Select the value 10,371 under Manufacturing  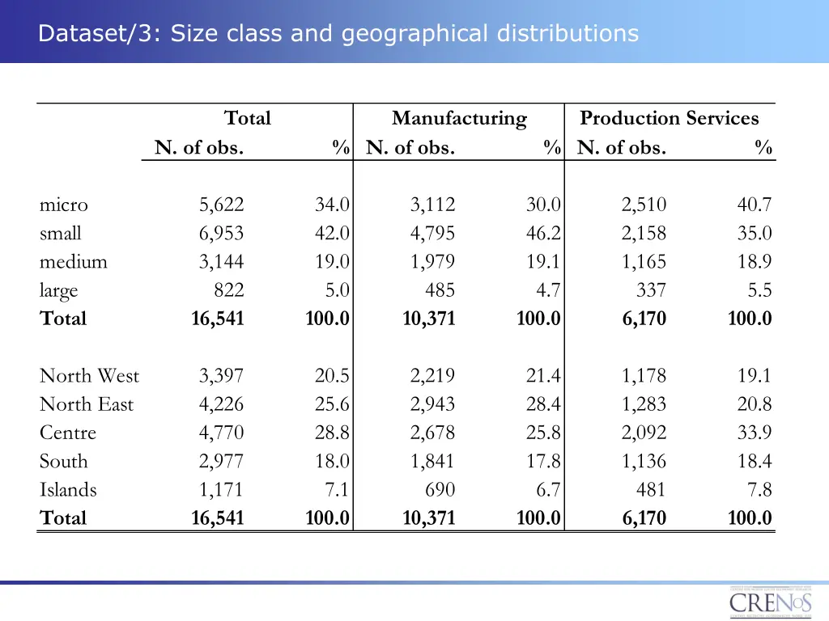coord(429,319)
